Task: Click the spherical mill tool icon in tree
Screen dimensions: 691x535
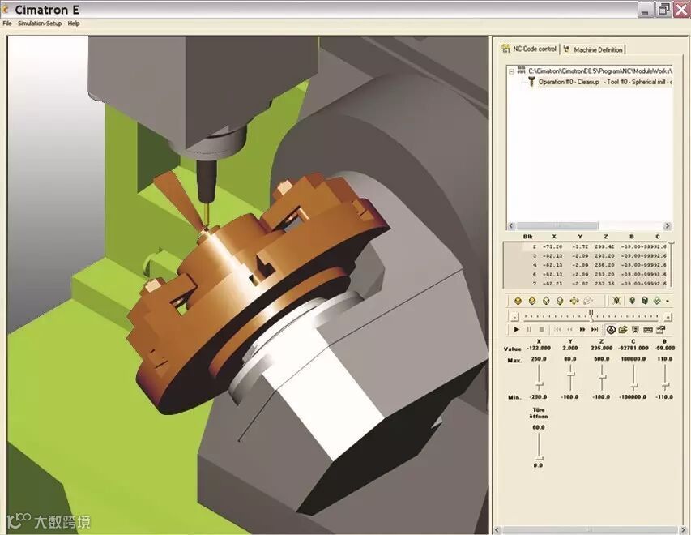Action: pos(531,82)
